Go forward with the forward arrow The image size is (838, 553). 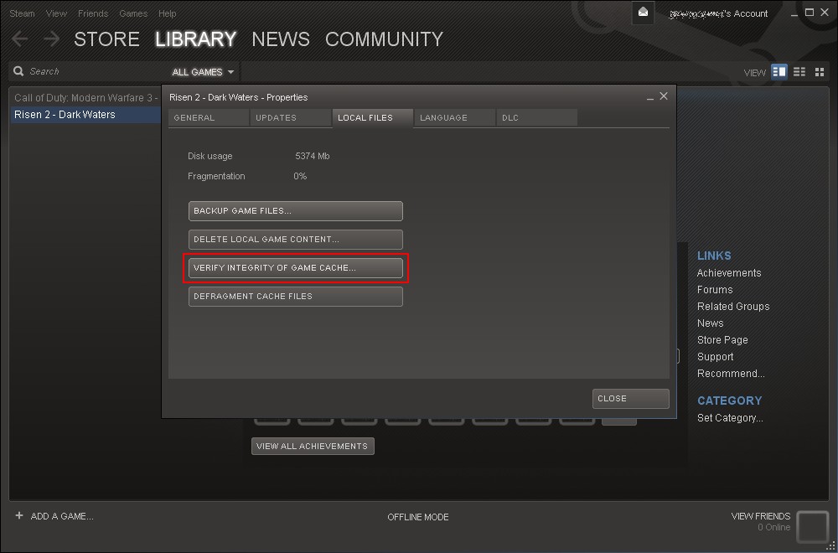click(x=52, y=39)
